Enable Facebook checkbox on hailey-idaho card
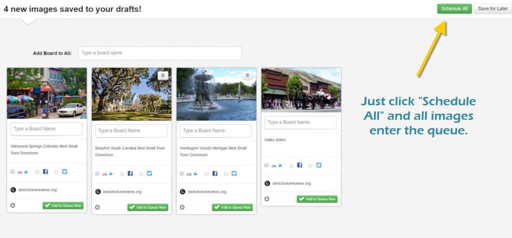 coord(291,165)
